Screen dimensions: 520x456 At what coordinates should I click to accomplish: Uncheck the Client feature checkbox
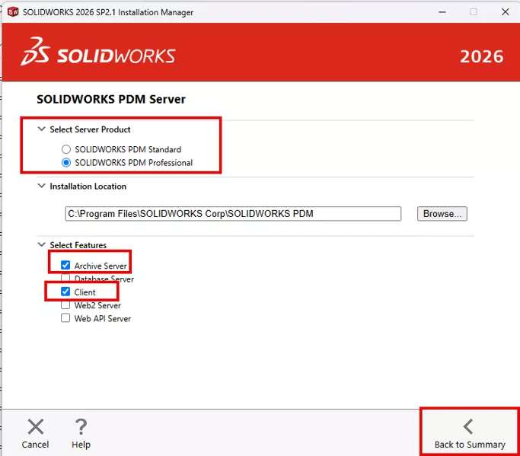(x=65, y=292)
